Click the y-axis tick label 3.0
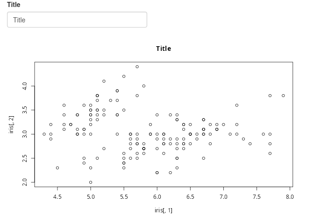The width and height of the screenshot is (314, 224). (25, 134)
